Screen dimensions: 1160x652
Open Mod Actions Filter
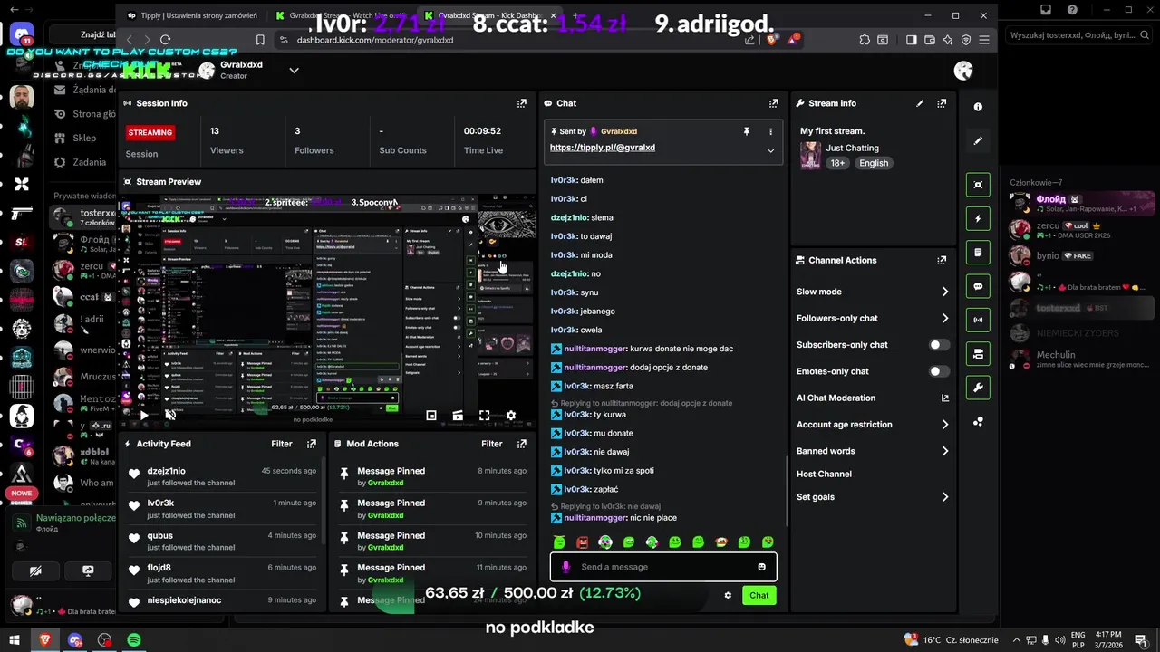[492, 444]
